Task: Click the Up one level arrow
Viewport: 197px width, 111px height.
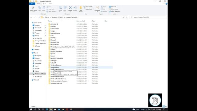Action: (39, 17)
